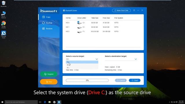This screenshot has height=104, width=185.
Task: Expand the destination target dropdown arrow
Action: (136, 59)
